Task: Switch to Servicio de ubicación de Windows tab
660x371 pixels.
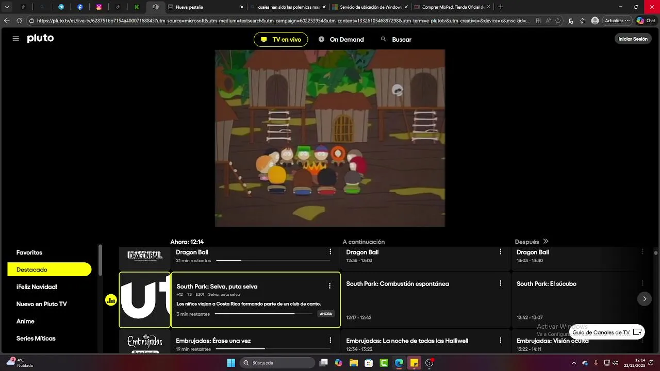Action: click(x=369, y=7)
